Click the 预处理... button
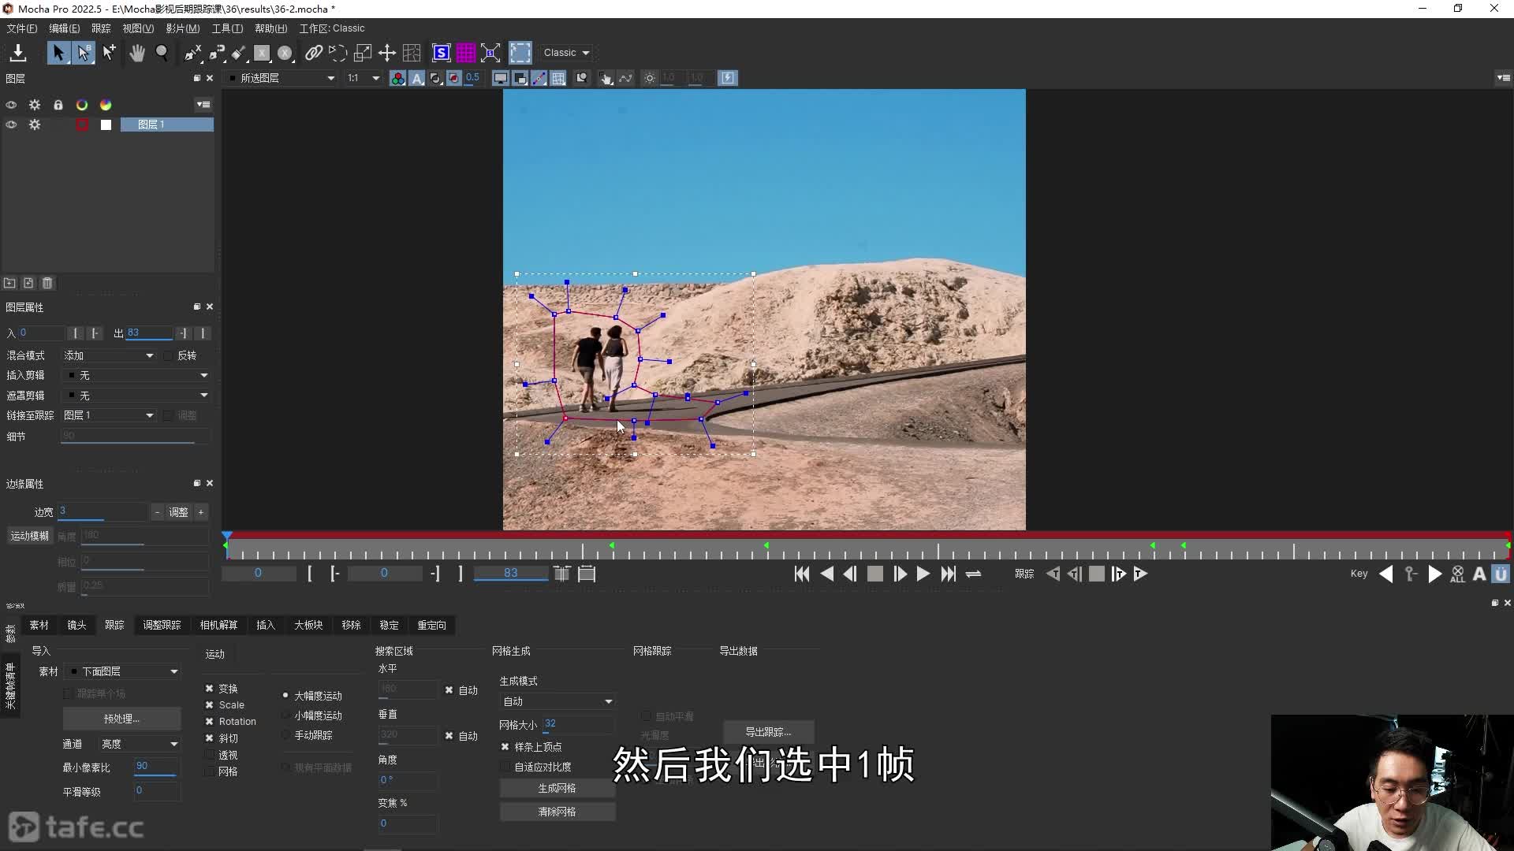This screenshot has height=851, width=1514. click(x=121, y=719)
